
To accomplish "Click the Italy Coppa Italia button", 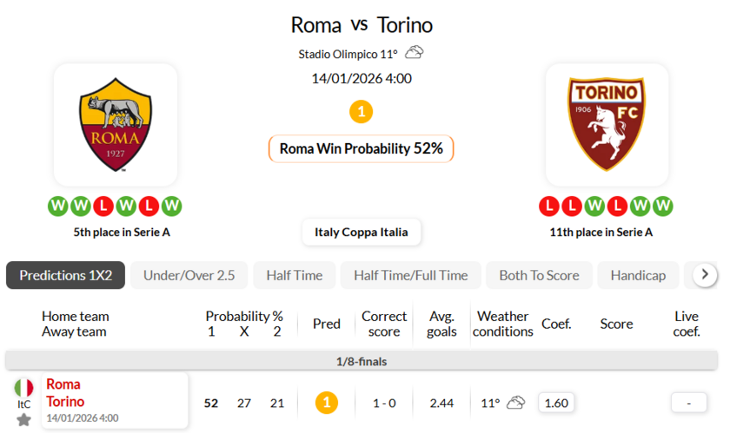I will (362, 233).
